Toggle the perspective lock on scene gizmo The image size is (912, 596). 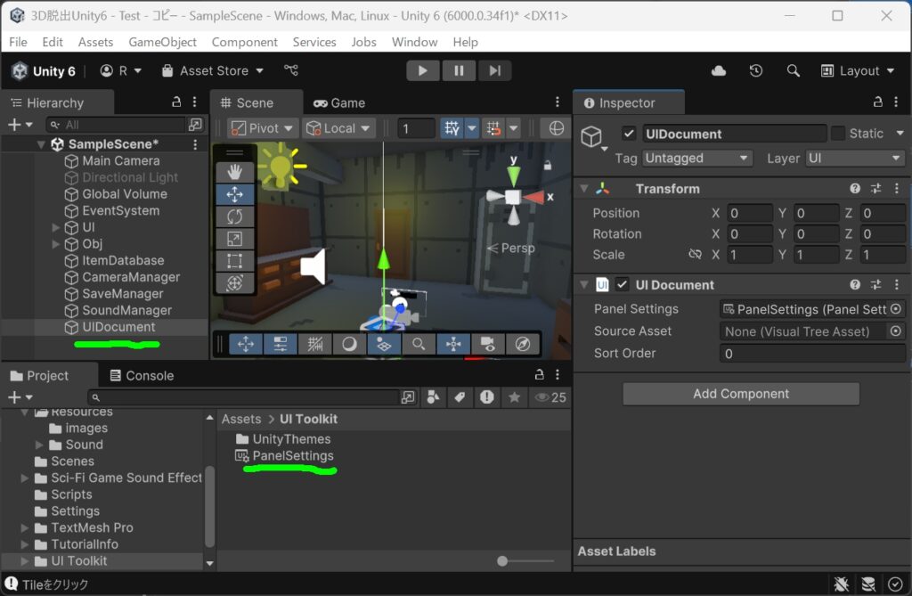click(548, 166)
